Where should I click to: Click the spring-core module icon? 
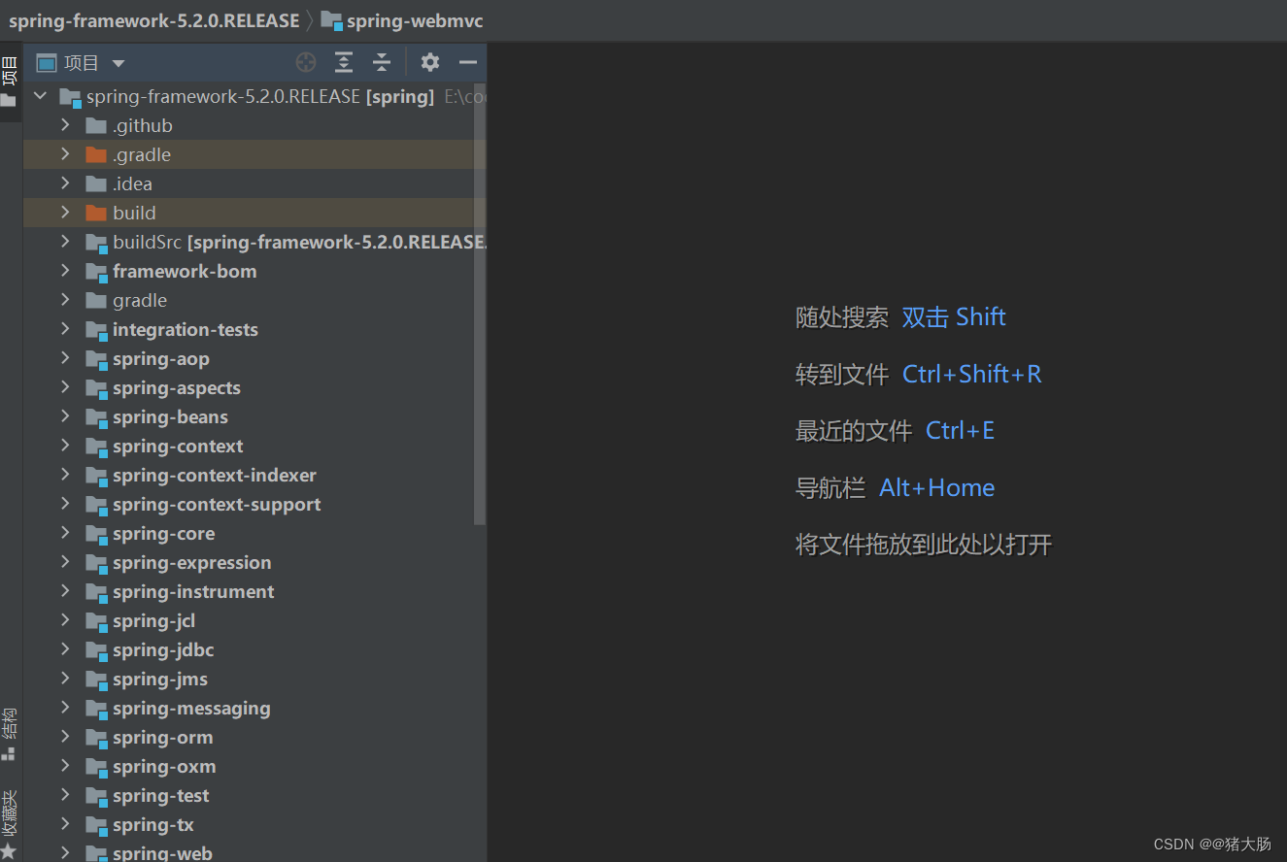[x=95, y=534]
